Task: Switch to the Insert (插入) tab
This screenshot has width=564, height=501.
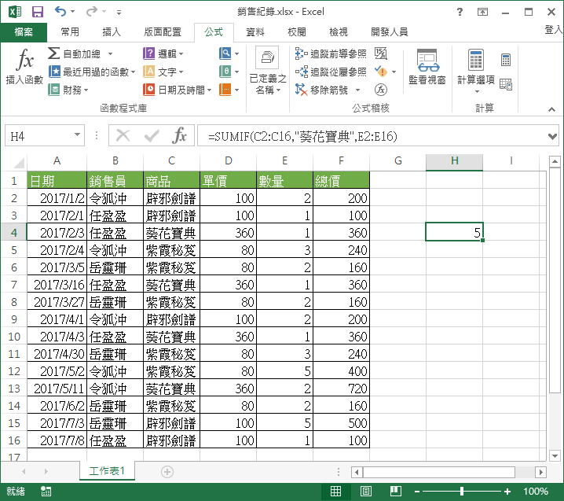Action: pos(112,32)
